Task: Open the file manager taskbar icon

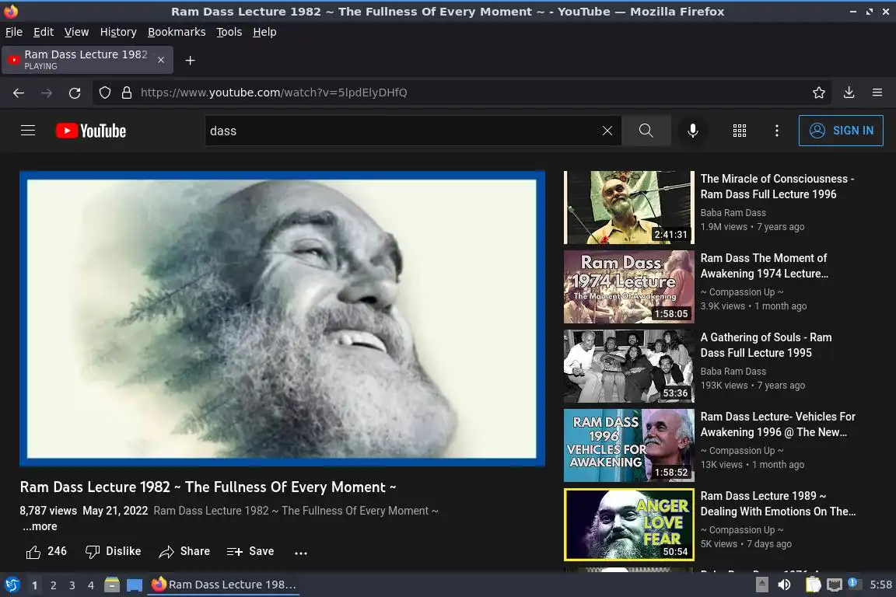Action: coord(112,585)
